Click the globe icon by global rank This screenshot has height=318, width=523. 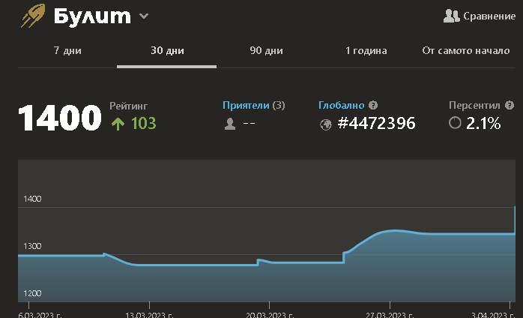pos(325,124)
